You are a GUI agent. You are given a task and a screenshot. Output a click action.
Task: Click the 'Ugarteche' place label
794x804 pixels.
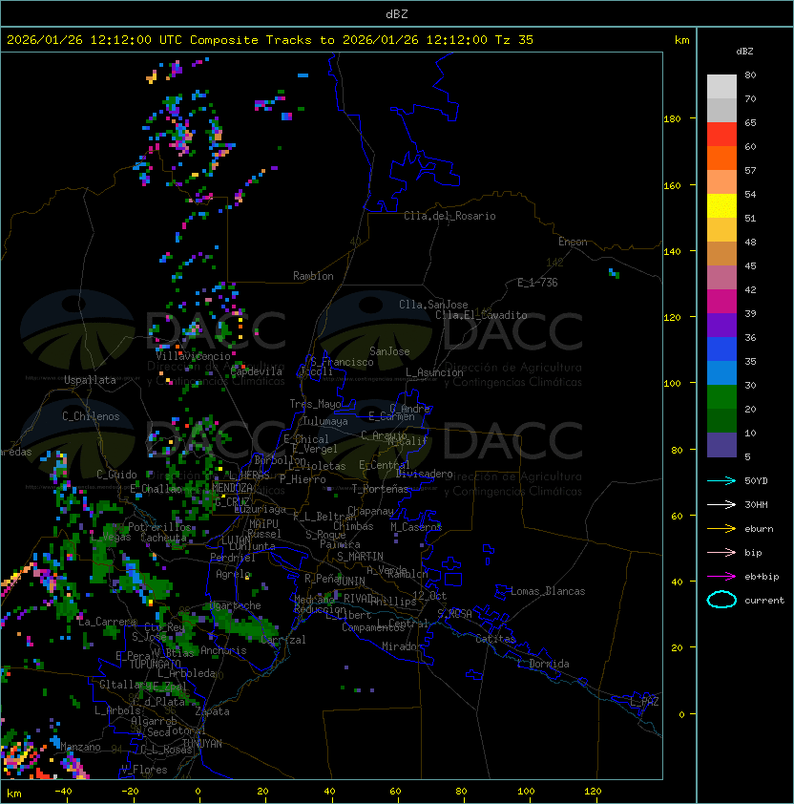[236, 605]
